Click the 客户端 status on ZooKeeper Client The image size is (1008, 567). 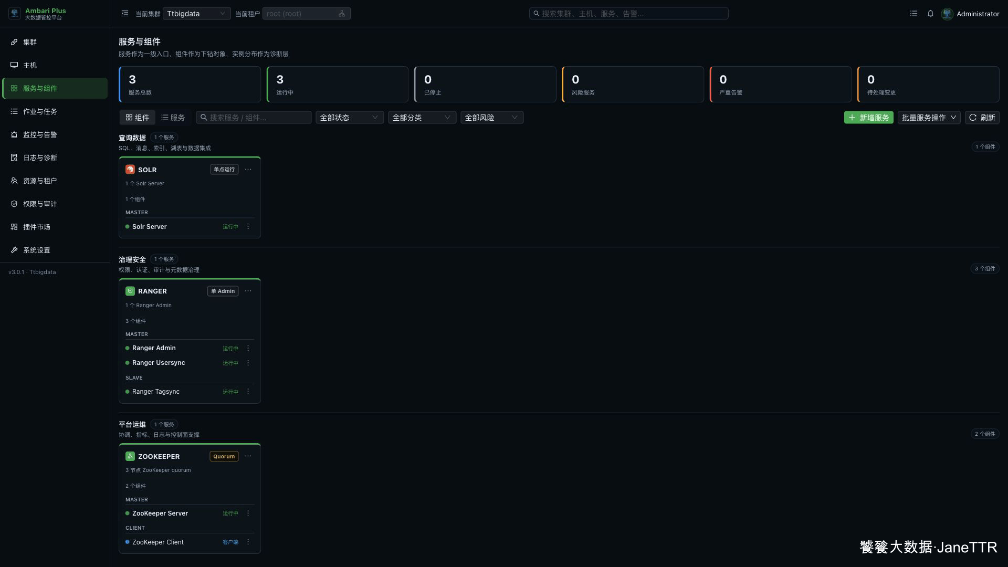[230, 542]
